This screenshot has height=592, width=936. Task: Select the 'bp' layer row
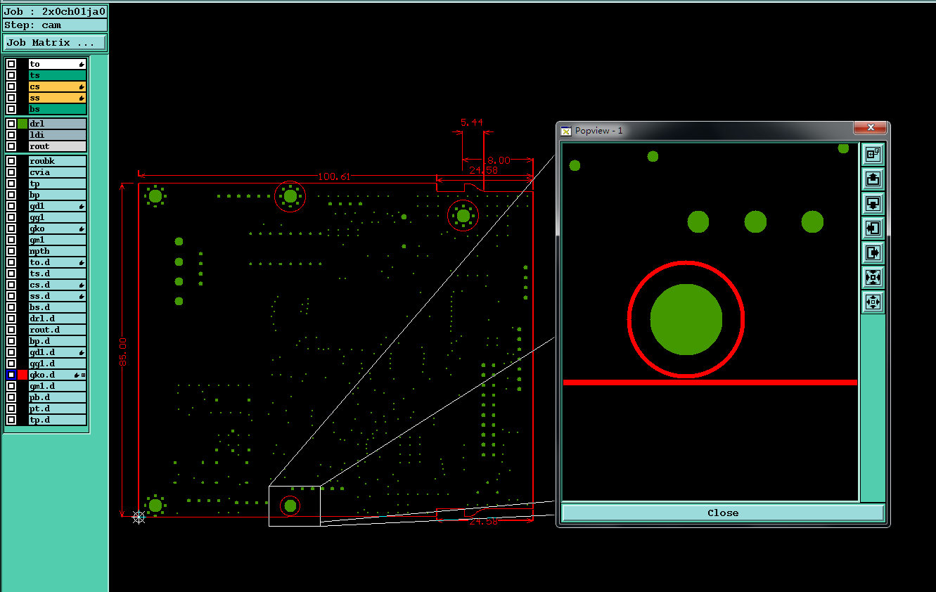(x=58, y=195)
